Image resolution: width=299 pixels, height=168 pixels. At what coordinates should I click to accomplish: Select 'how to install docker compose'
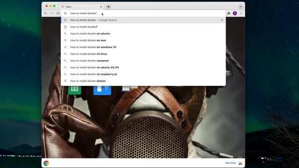pyautogui.click(x=143, y=61)
